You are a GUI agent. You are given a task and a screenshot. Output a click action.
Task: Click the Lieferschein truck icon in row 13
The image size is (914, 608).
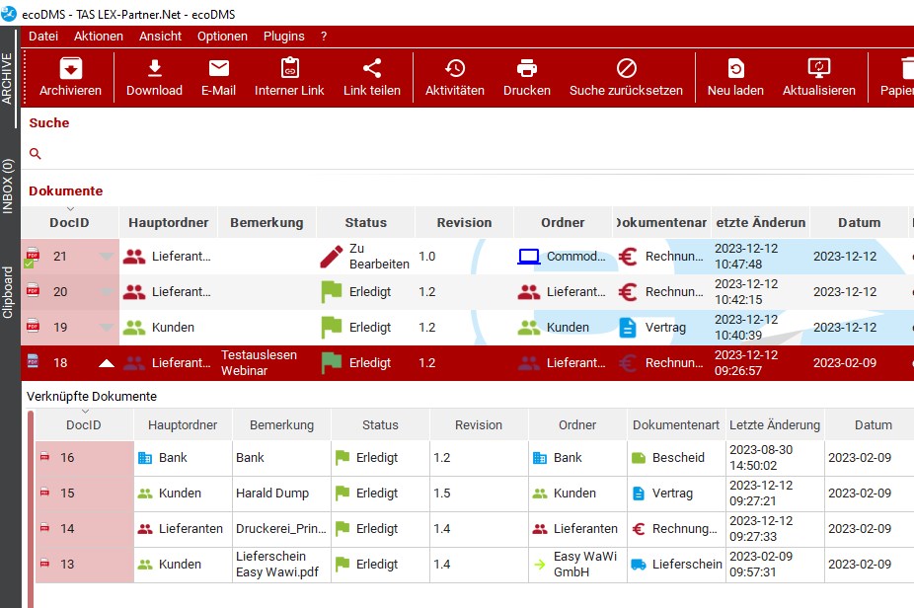tap(639, 565)
